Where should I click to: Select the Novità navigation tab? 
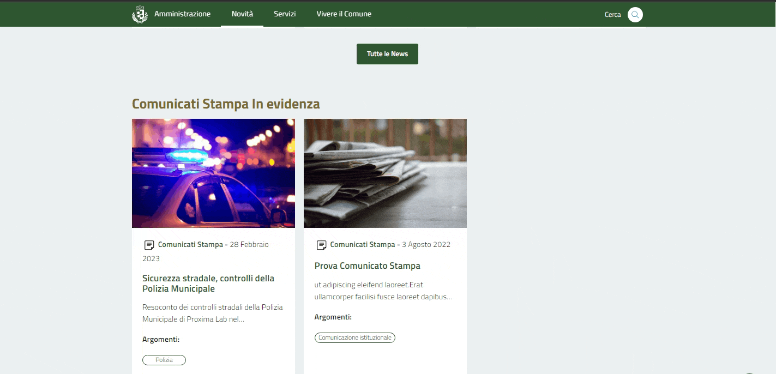242,14
